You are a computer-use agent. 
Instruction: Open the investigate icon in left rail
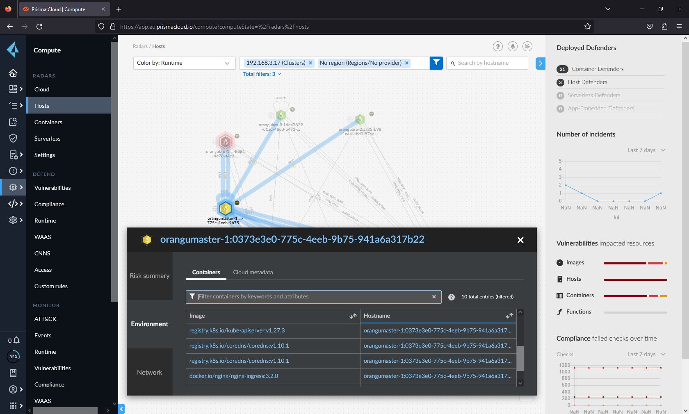(x=13, y=122)
